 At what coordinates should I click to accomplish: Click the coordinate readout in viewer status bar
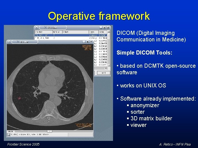pyautogui.click(x=30, y=135)
